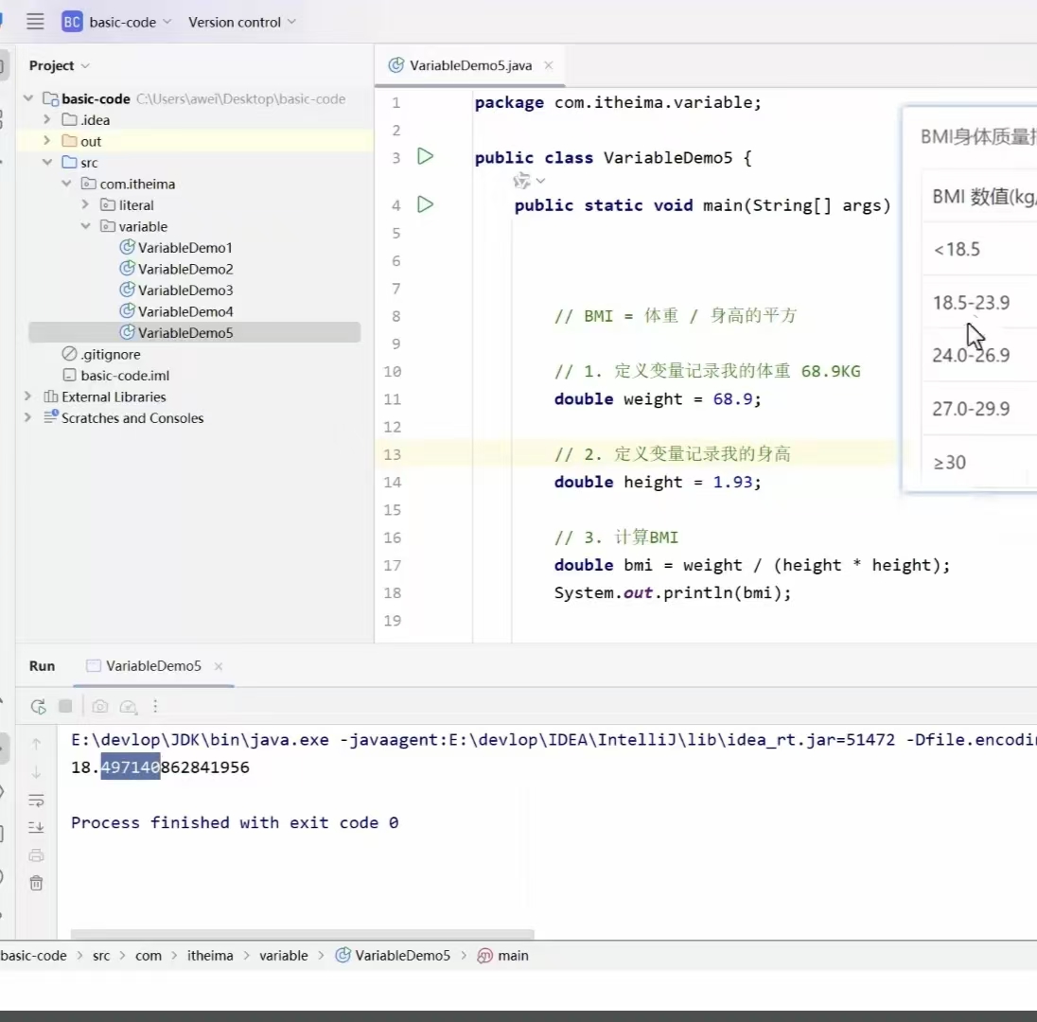Expand the External Libraries node
Viewport: 1037px width, 1022px height.
click(27, 396)
